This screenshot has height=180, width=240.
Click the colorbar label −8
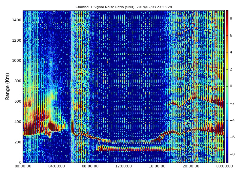pos(232,154)
